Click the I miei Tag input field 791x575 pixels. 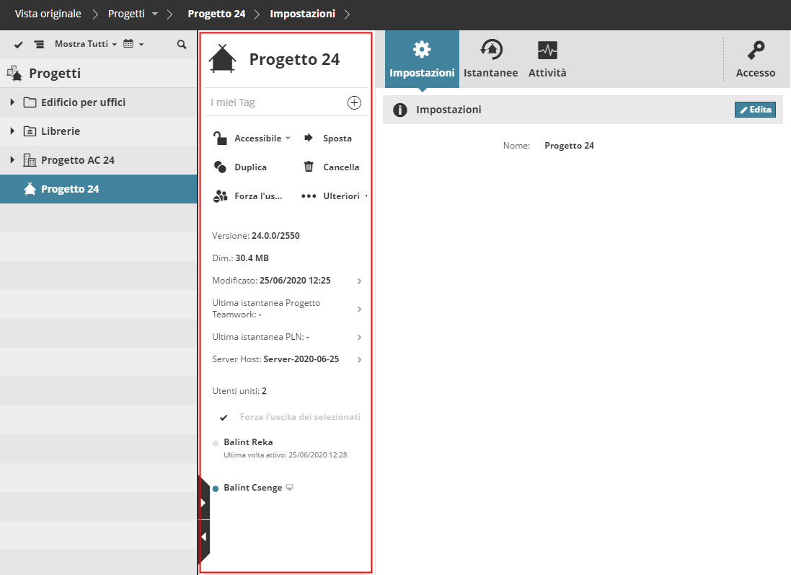pos(275,102)
